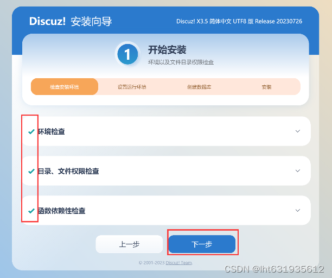Select the 设置运行环境 step tab
The height and width of the screenshot is (278, 332).
tap(132, 87)
